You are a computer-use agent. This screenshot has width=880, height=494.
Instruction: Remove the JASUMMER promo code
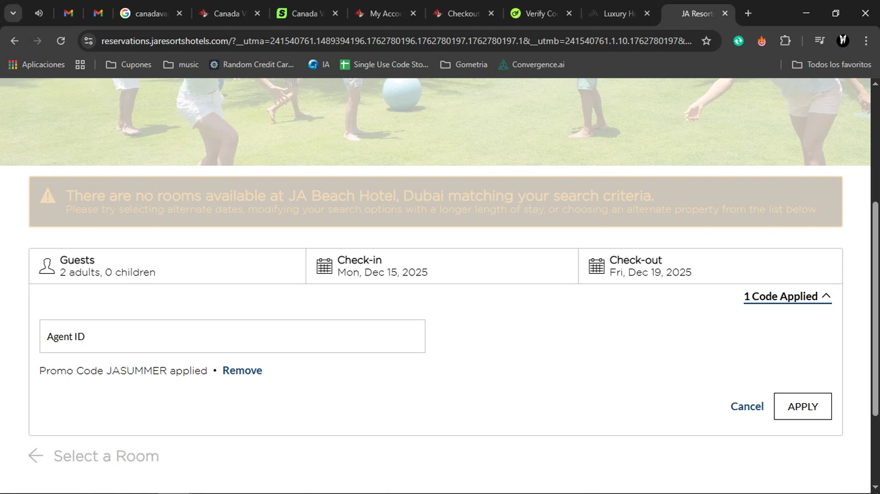(242, 370)
